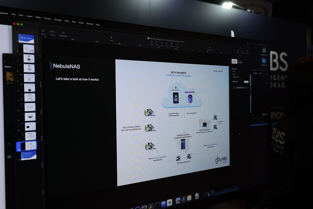Open the Insert menu
Image resolution: width=313 pixels, height=209 pixels.
tap(29, 16)
